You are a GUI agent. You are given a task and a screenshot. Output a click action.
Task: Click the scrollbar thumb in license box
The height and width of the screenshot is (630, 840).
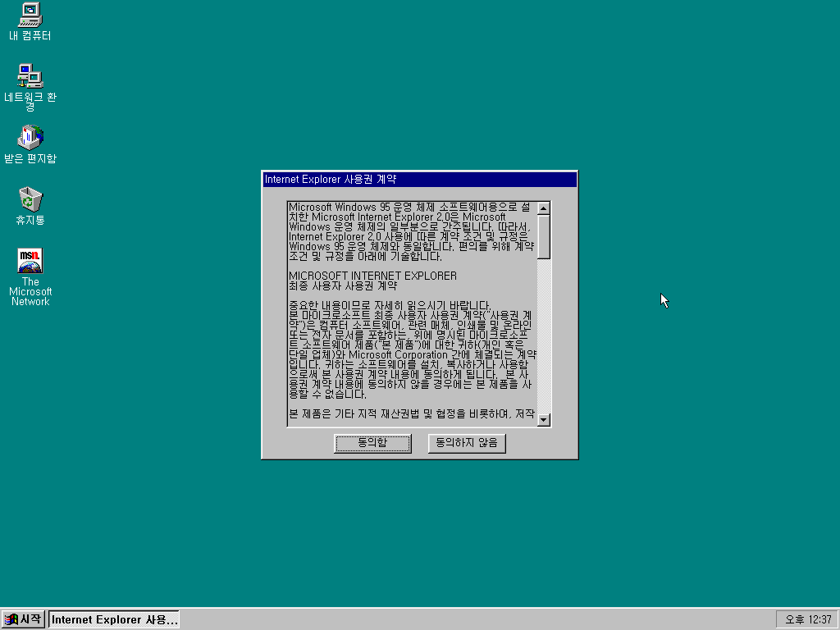tap(544, 237)
